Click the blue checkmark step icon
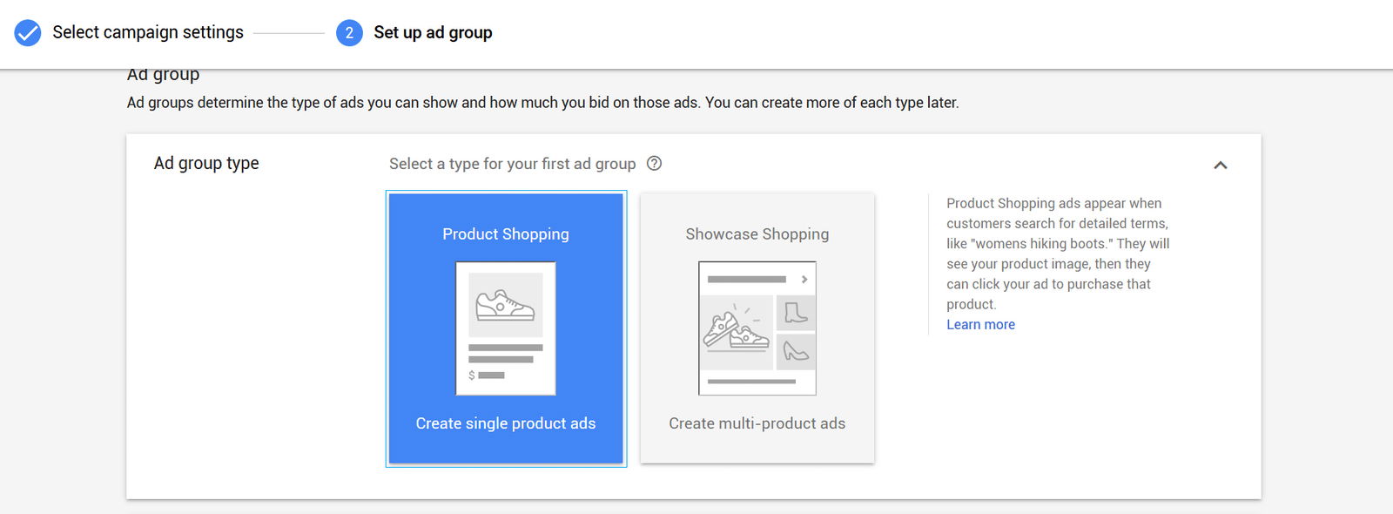The width and height of the screenshot is (1393, 514). pos(28,33)
